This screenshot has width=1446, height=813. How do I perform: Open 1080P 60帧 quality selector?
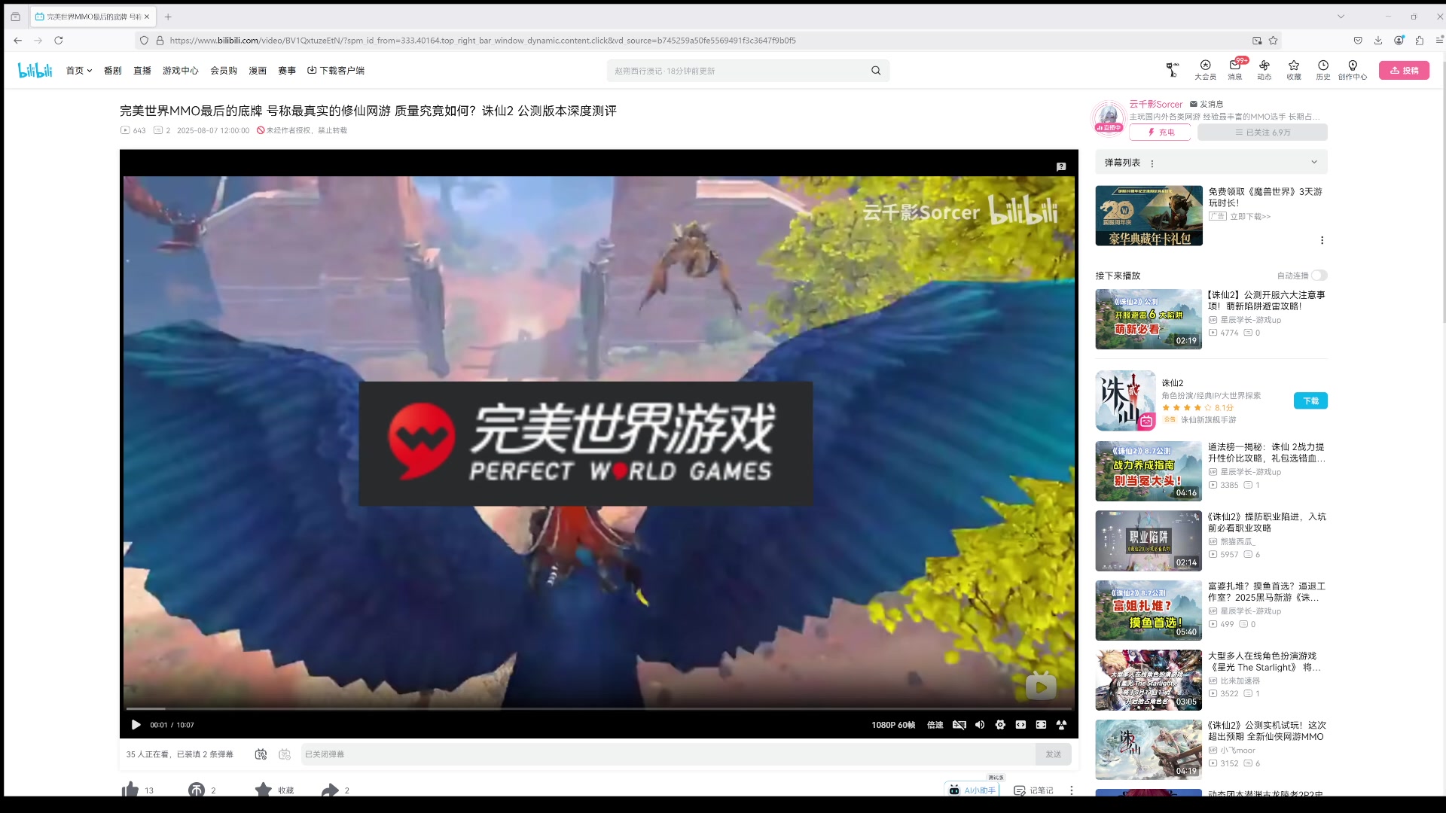[x=893, y=725]
